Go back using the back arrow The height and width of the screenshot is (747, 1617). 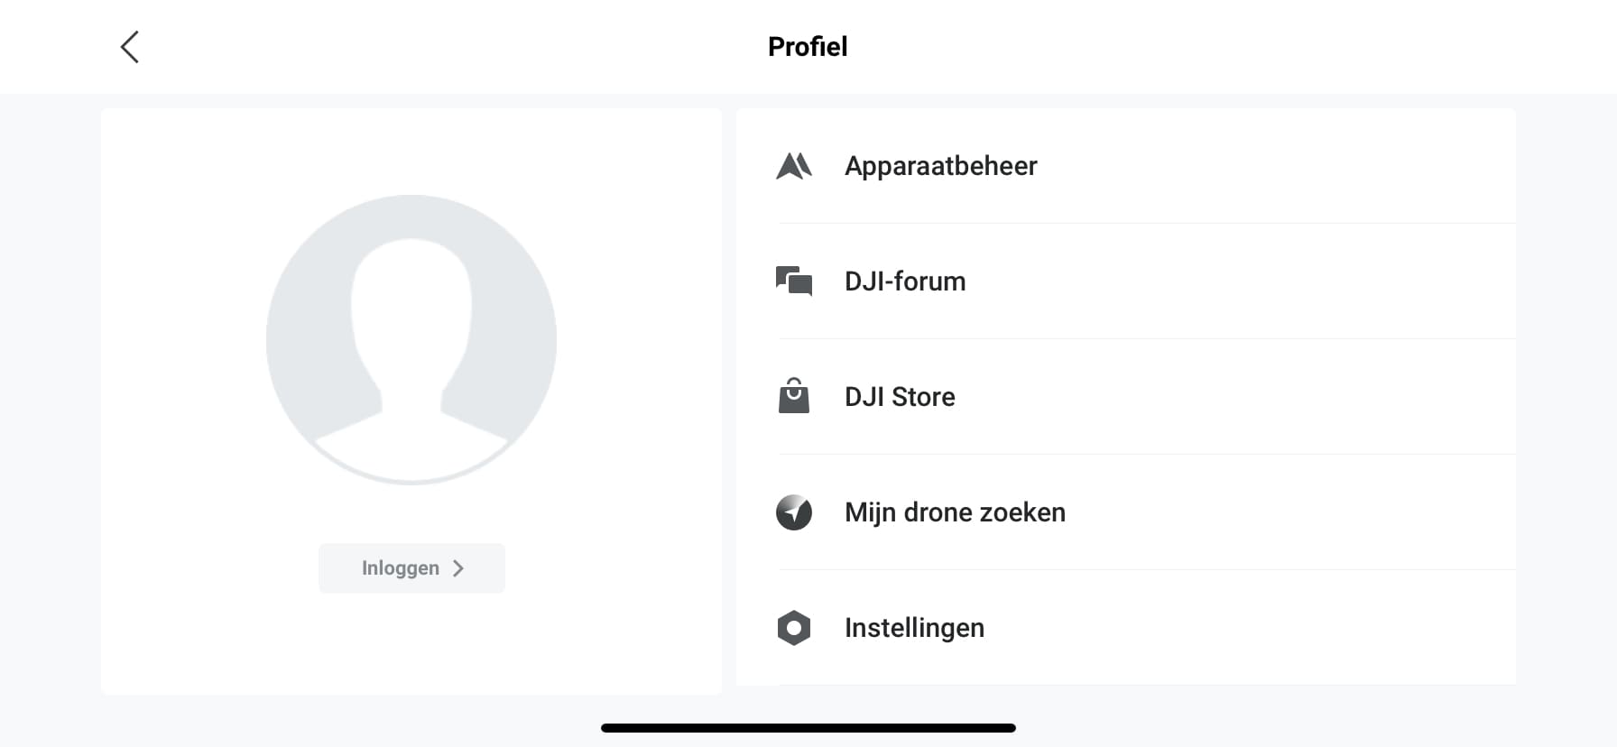tap(130, 47)
